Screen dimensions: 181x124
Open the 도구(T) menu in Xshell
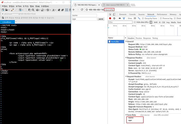click(26, 6)
